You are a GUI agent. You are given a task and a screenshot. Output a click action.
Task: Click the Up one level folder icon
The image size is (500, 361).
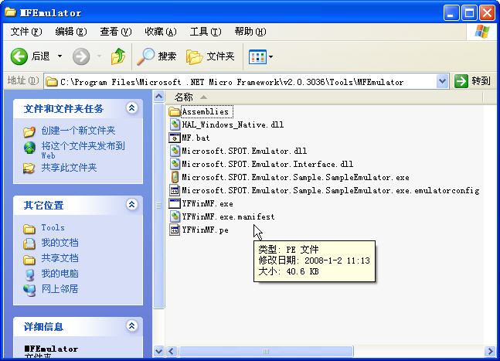point(118,56)
